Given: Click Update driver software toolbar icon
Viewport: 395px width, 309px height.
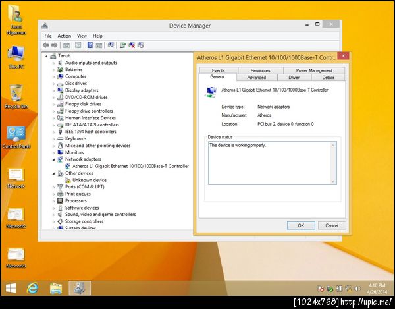Looking at the screenshot, I should tap(122, 45).
